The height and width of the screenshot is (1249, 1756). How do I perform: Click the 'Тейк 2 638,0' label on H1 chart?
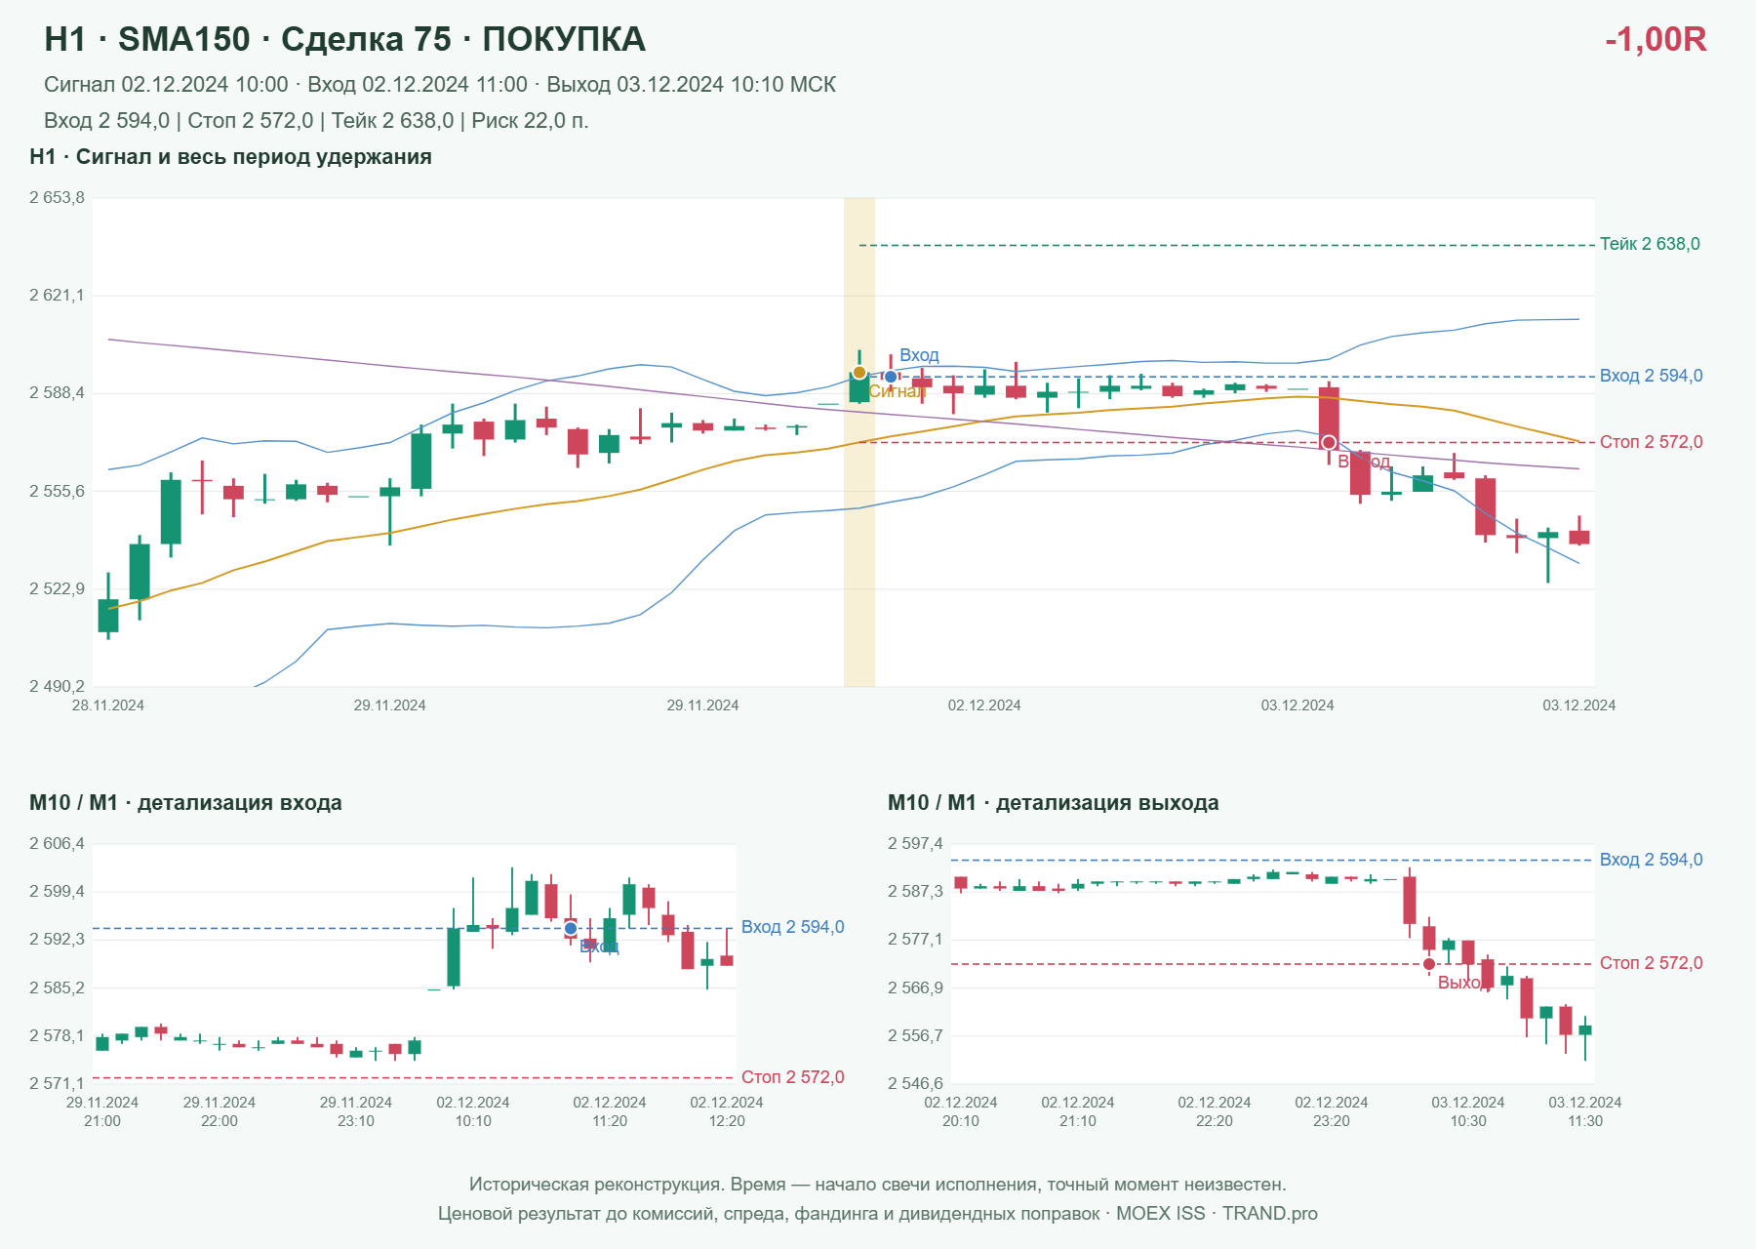click(x=1650, y=244)
